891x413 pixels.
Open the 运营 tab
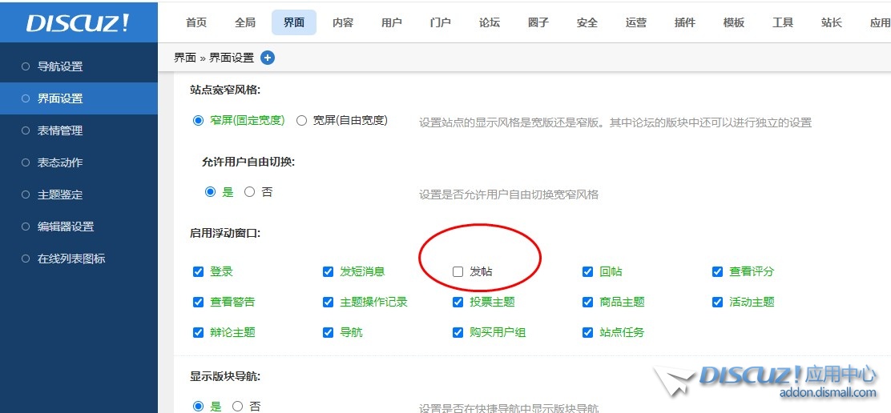[636, 22]
